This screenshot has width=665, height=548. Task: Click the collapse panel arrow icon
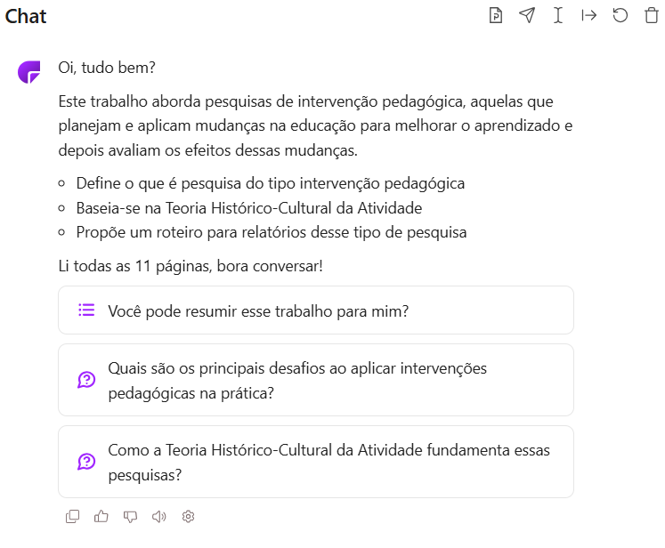coord(588,15)
